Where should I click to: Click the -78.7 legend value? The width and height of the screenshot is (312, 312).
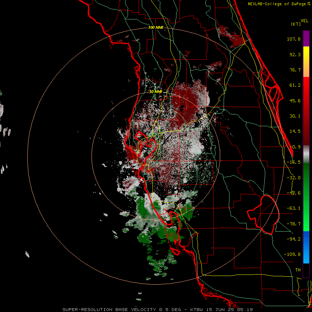tap(294, 224)
